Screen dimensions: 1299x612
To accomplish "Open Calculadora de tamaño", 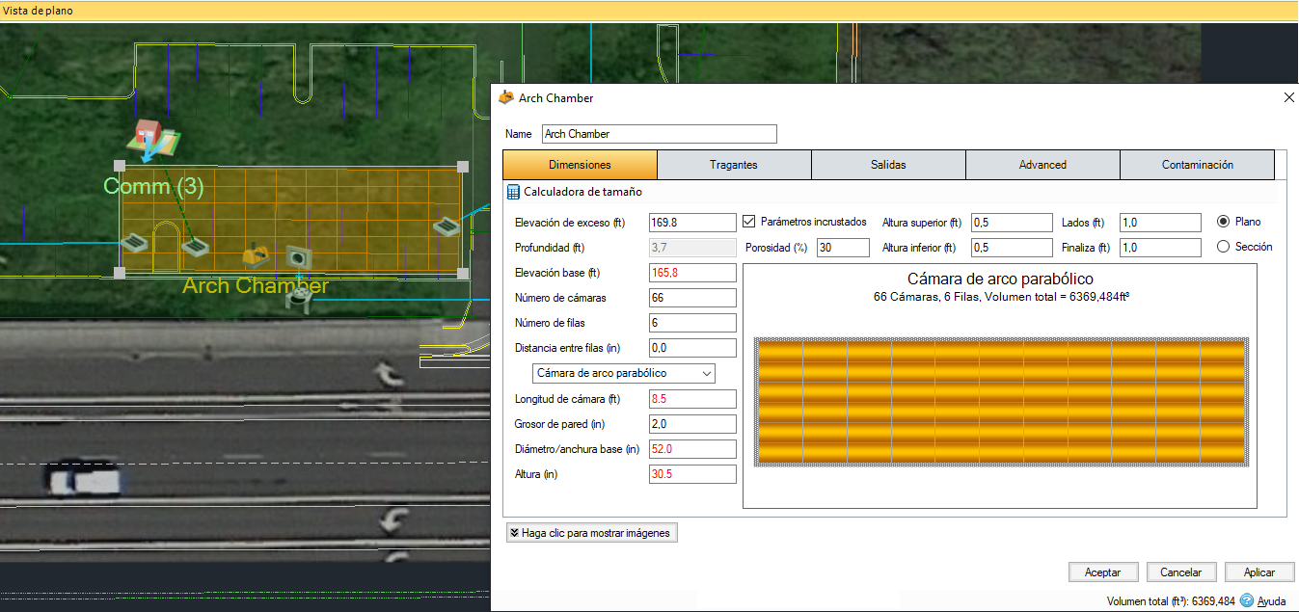I will tap(582, 192).
